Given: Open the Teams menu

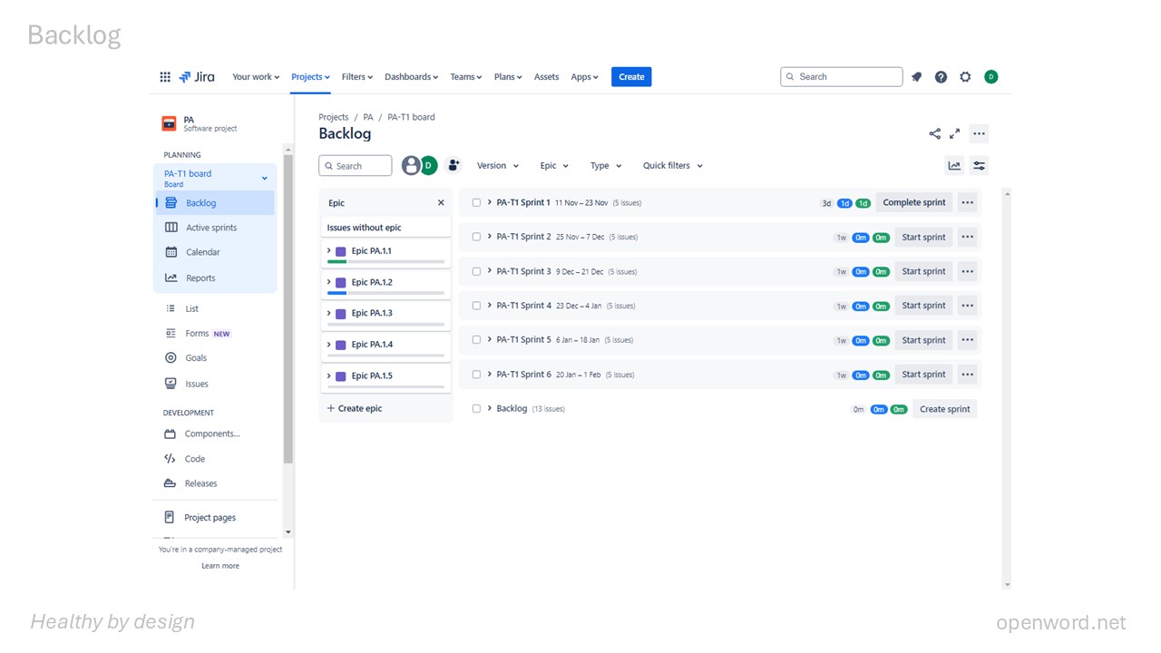Looking at the screenshot, I should click(x=466, y=77).
